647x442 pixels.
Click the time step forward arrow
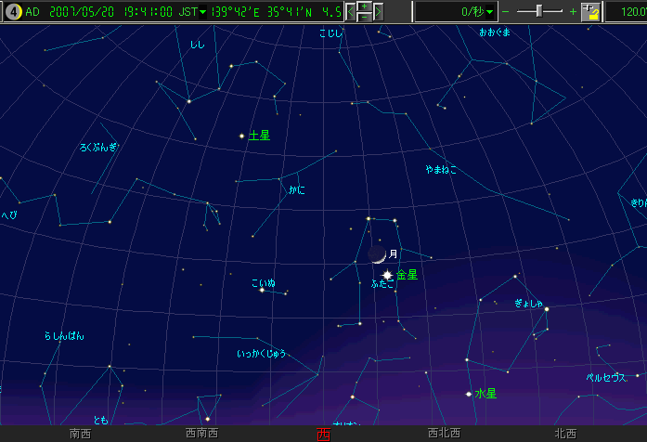click(378, 12)
